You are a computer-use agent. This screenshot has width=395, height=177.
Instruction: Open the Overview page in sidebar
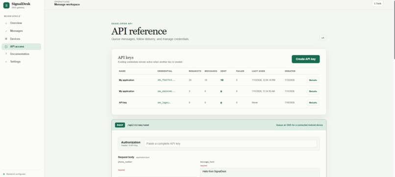pyautogui.click(x=21, y=23)
